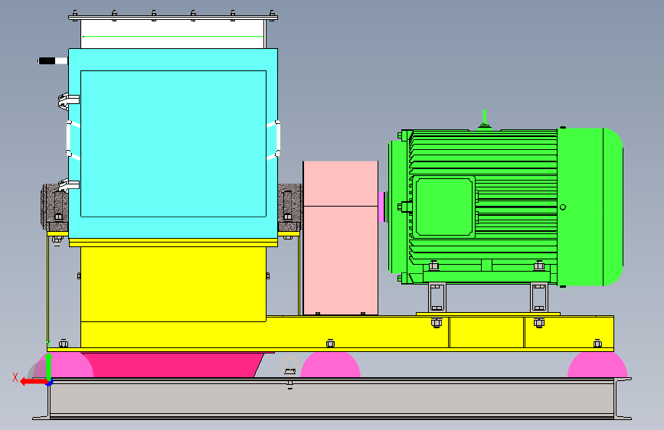664x430 pixels.
Task: Click the left white door handle
Action: click(73, 140)
